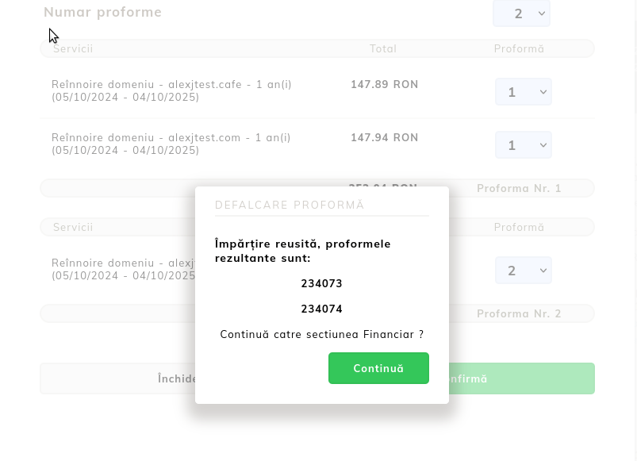Click the Proforma Nr. 1 summary label
The image size is (637, 461).
point(519,188)
